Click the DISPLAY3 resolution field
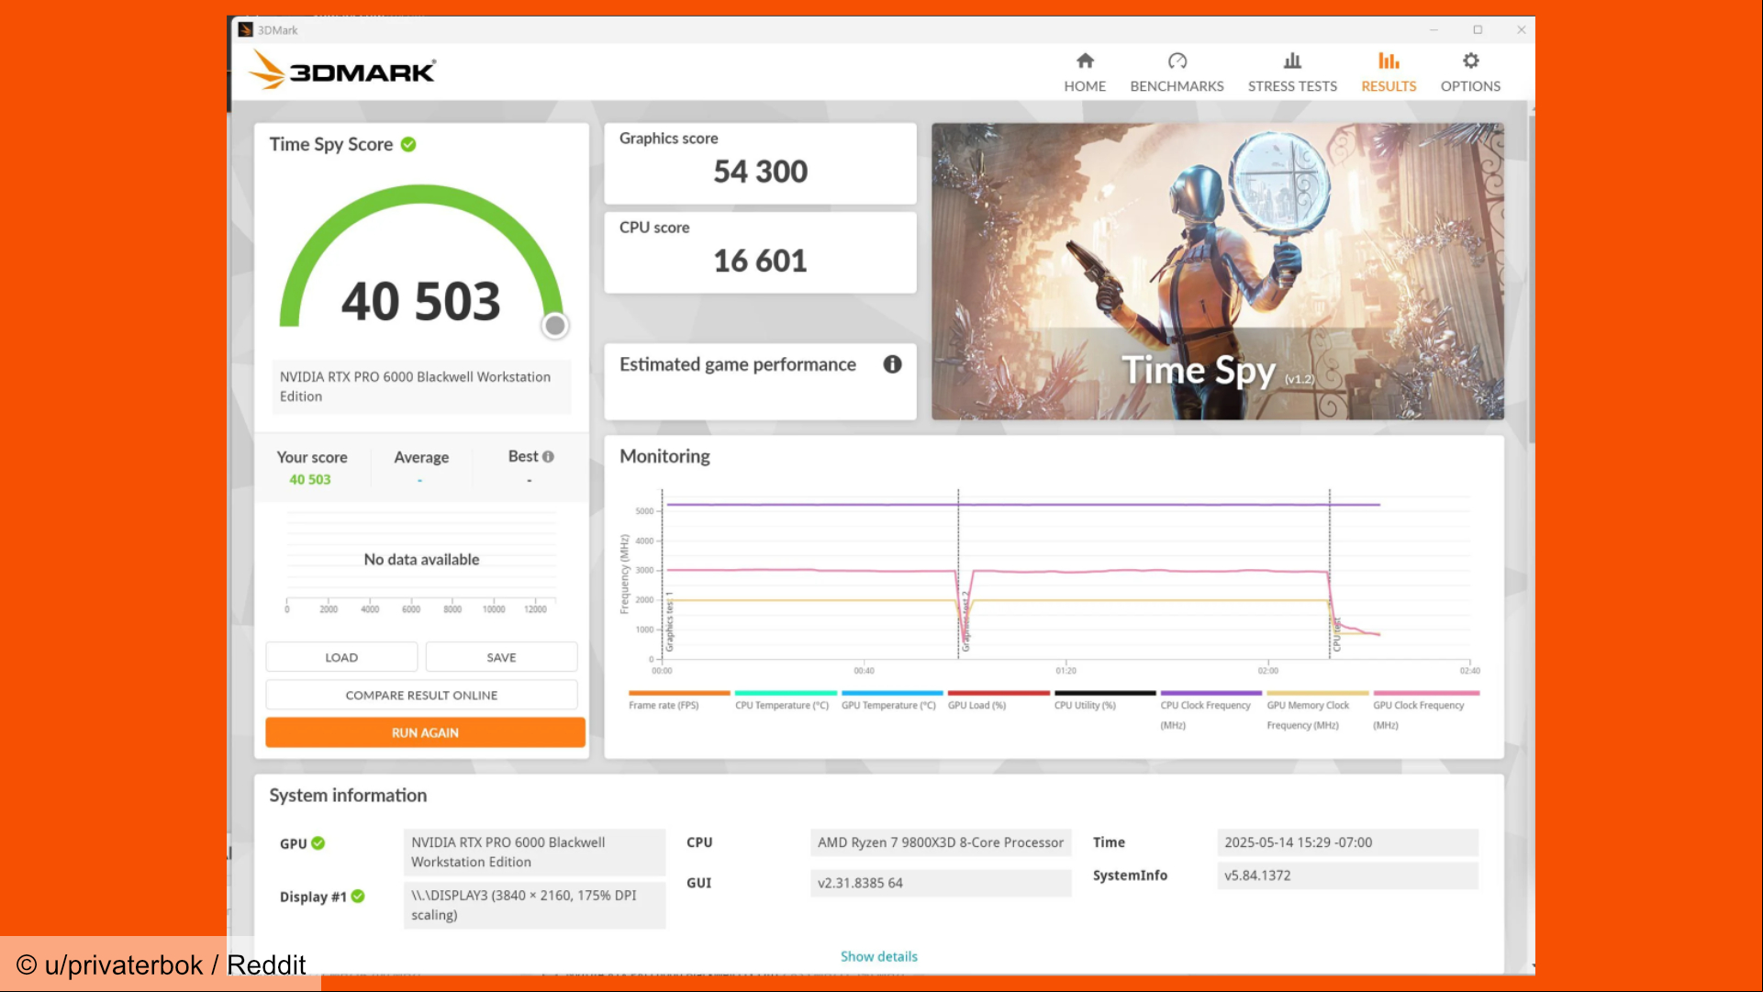Viewport: 1763px width, 992px height. pos(534,905)
